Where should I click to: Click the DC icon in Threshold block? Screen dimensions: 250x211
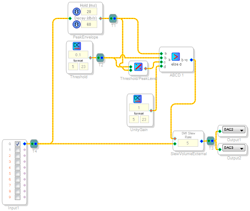point(77,46)
